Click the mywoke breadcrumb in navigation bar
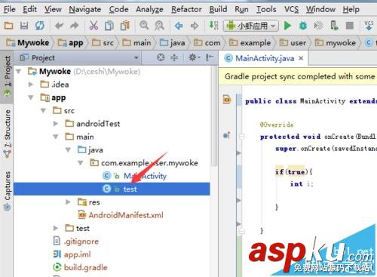The height and width of the screenshot is (277, 377). tap(336, 43)
